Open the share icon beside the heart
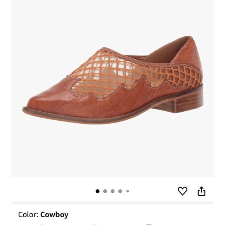This screenshot has width=225, height=225. point(201,191)
